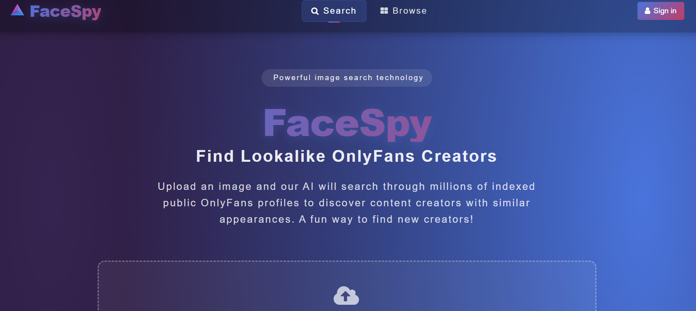Click the word "Search" in the navigation
The width and height of the screenshot is (696, 311).
(x=340, y=11)
